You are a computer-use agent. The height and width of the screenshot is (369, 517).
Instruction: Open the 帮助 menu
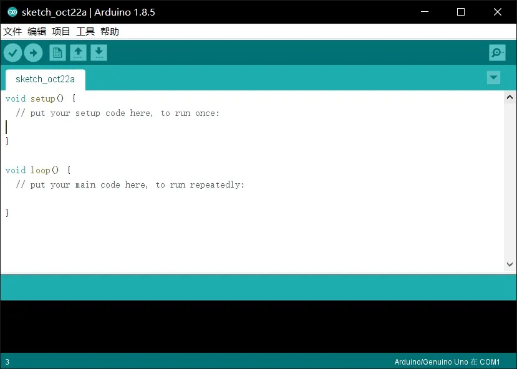(x=110, y=31)
